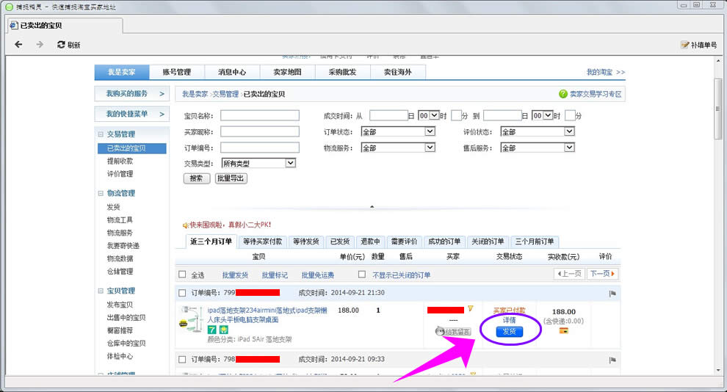Select the order 798 checkbox
Image resolution: width=727 pixels, height=392 pixels.
click(182, 359)
